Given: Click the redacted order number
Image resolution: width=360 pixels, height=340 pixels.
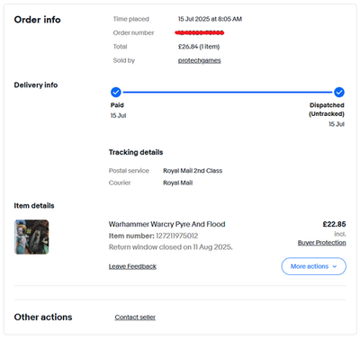Looking at the screenshot, I should [x=200, y=32].
